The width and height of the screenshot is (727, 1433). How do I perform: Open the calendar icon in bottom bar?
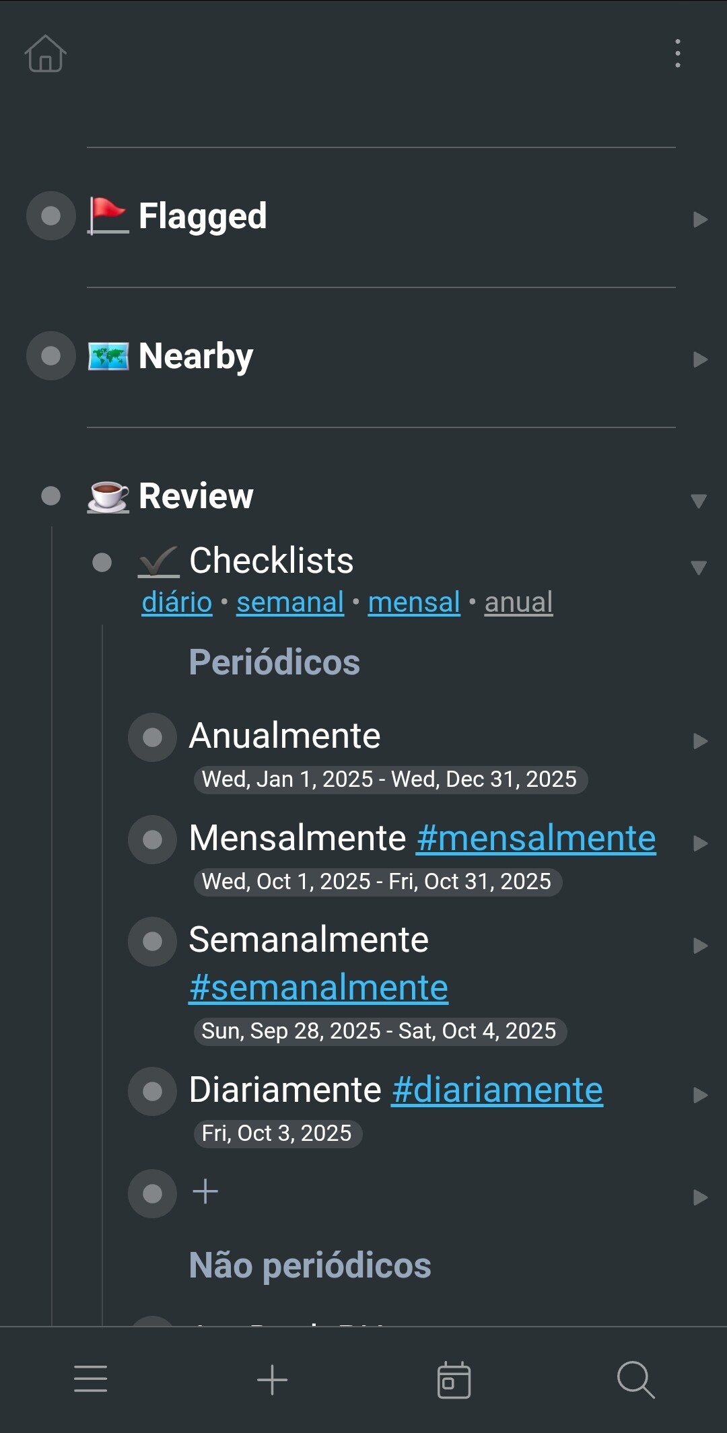point(454,1379)
